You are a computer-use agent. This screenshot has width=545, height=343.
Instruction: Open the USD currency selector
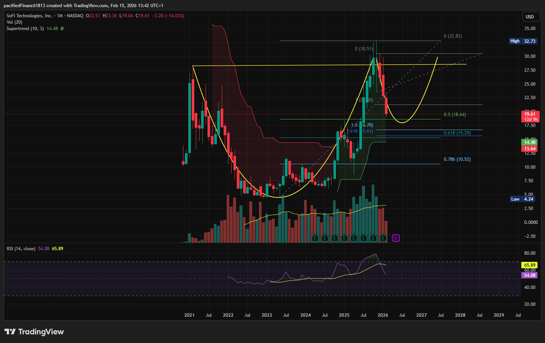coord(530,17)
